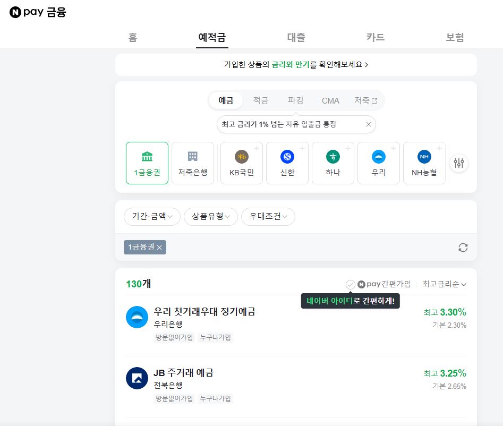Expand the 기간·금액 dropdown

152,217
